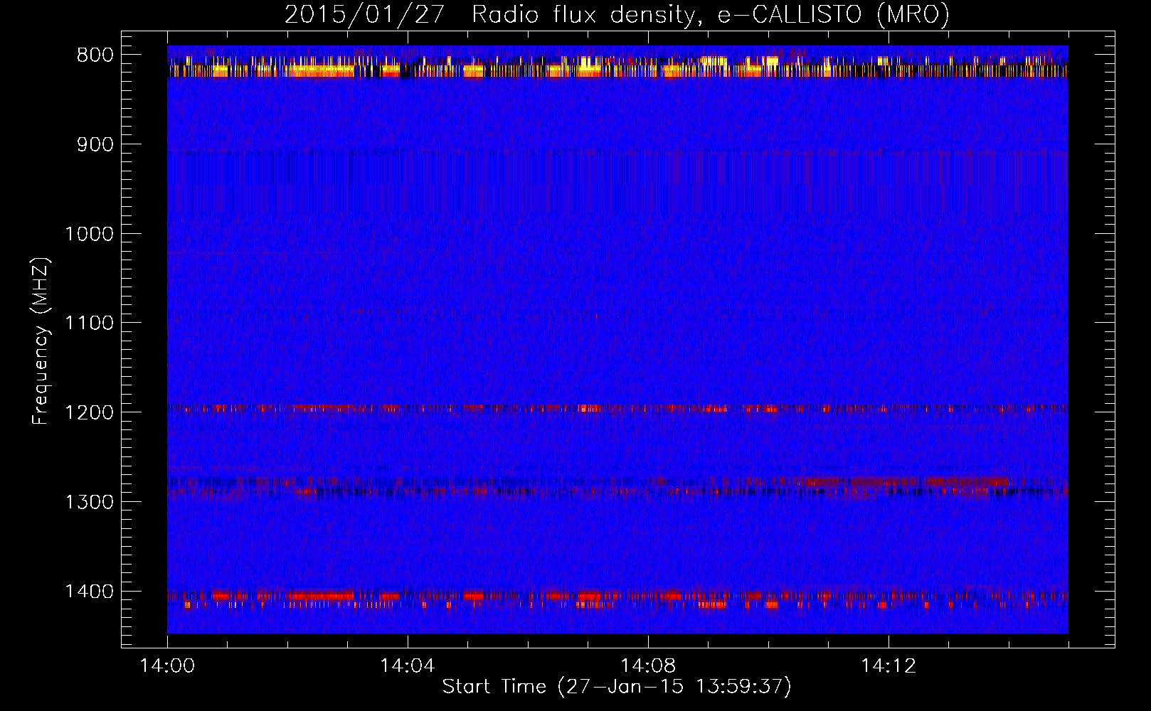Click the 800 frequency tick label
1151x711 pixels.
[95, 55]
